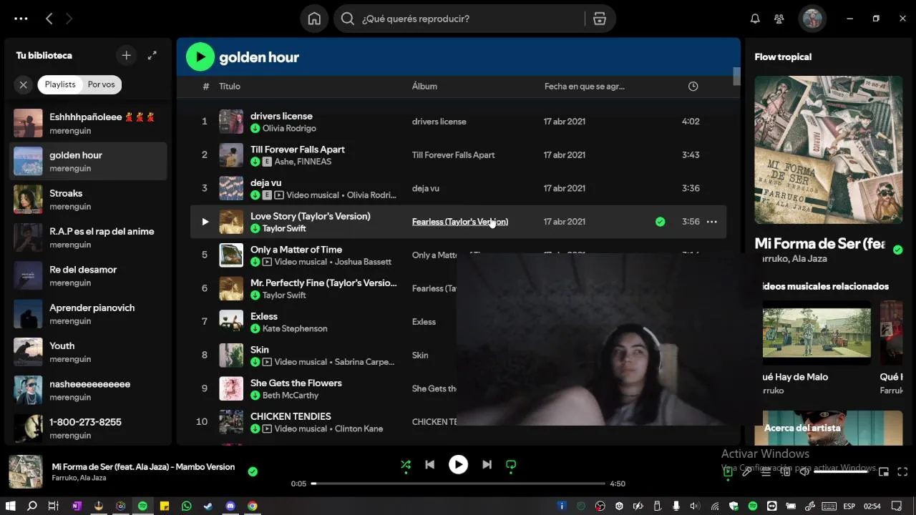
Task: Open Kate Stephenson artist link
Action: [x=295, y=328]
